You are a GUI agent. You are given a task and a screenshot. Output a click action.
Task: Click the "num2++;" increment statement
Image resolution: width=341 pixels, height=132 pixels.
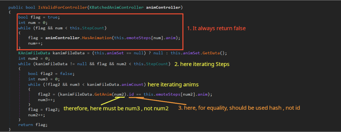35,115
